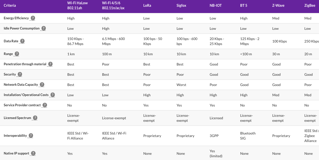Viewport: 319px width, 160px height.
Task: Select the NB-IOT column header
Action: [x=215, y=5]
